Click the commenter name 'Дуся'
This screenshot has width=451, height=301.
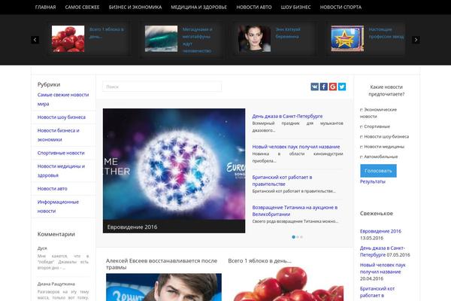tap(42, 248)
